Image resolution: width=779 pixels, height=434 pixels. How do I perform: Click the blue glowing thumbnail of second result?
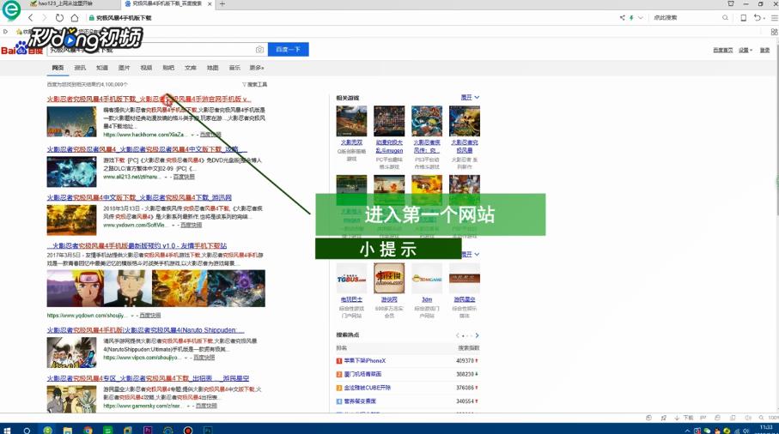71,172
